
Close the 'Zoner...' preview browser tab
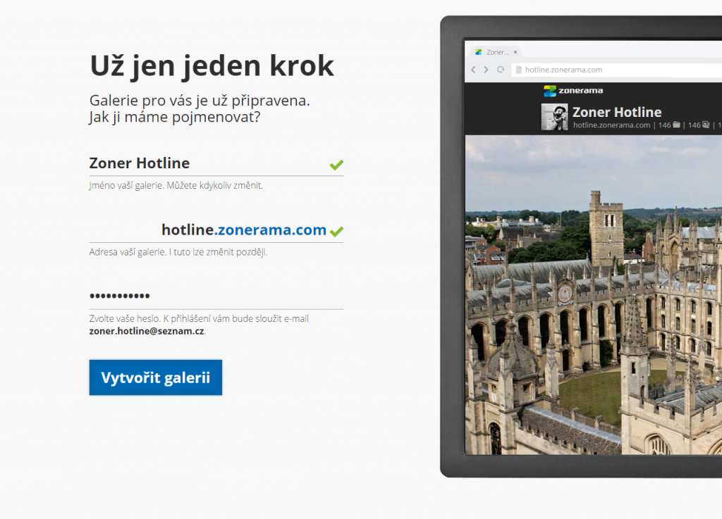pyautogui.click(x=515, y=52)
